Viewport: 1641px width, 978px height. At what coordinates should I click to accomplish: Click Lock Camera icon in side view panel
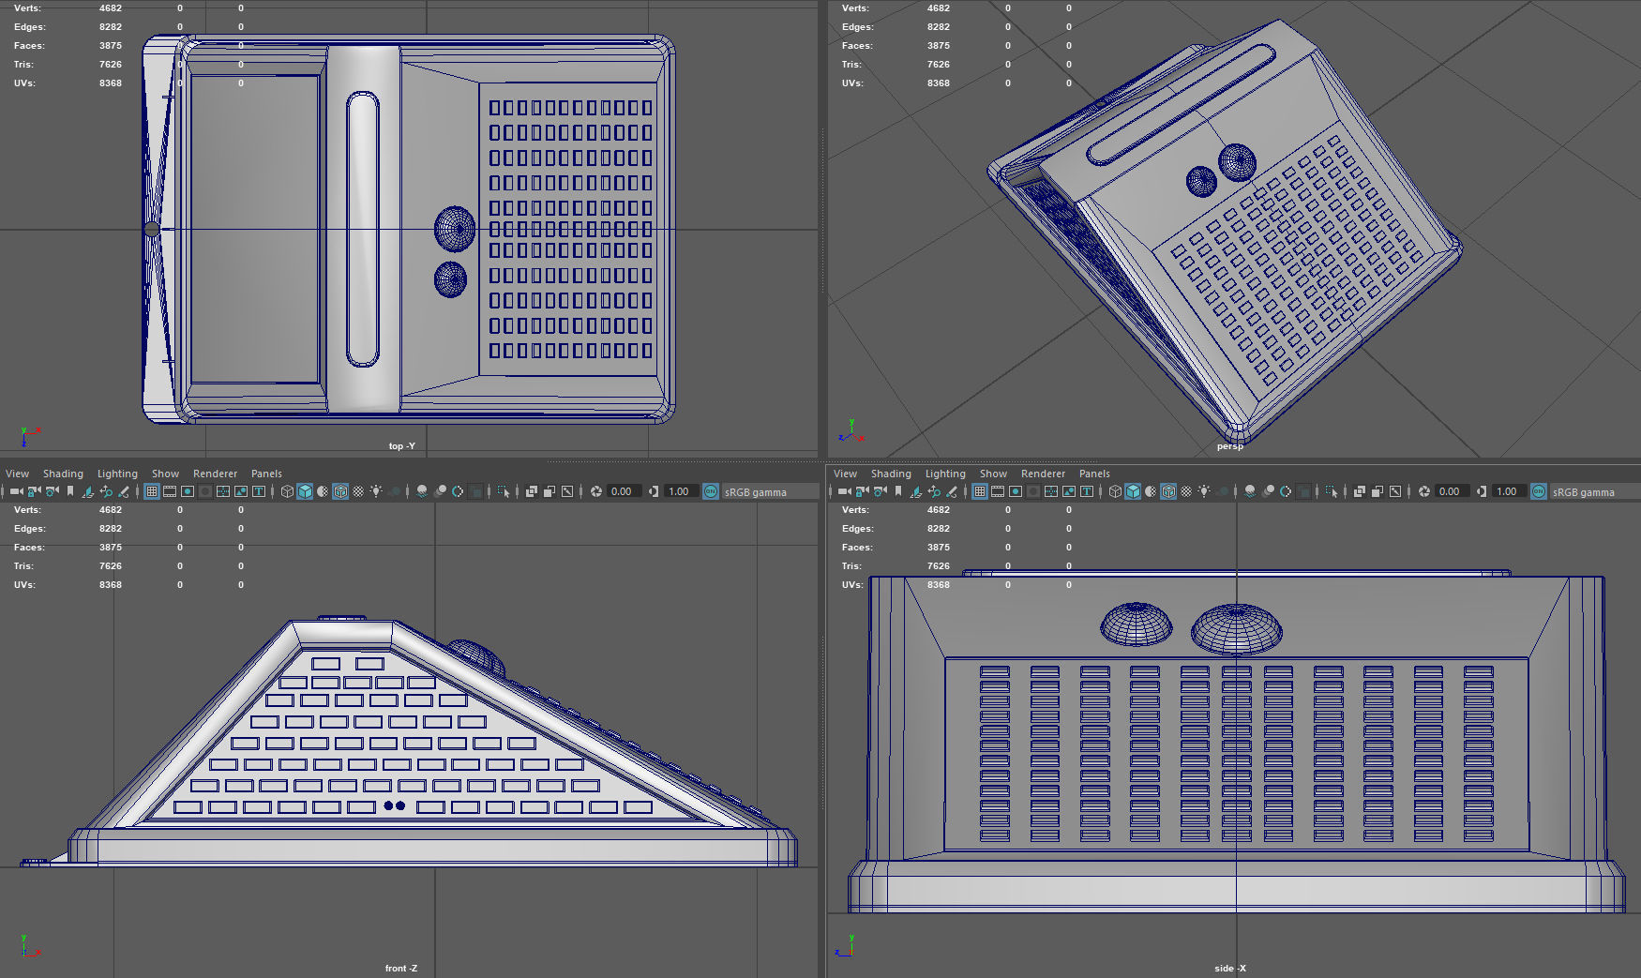coord(862,491)
